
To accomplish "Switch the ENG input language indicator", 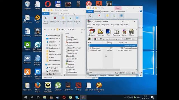I will point(138,97).
